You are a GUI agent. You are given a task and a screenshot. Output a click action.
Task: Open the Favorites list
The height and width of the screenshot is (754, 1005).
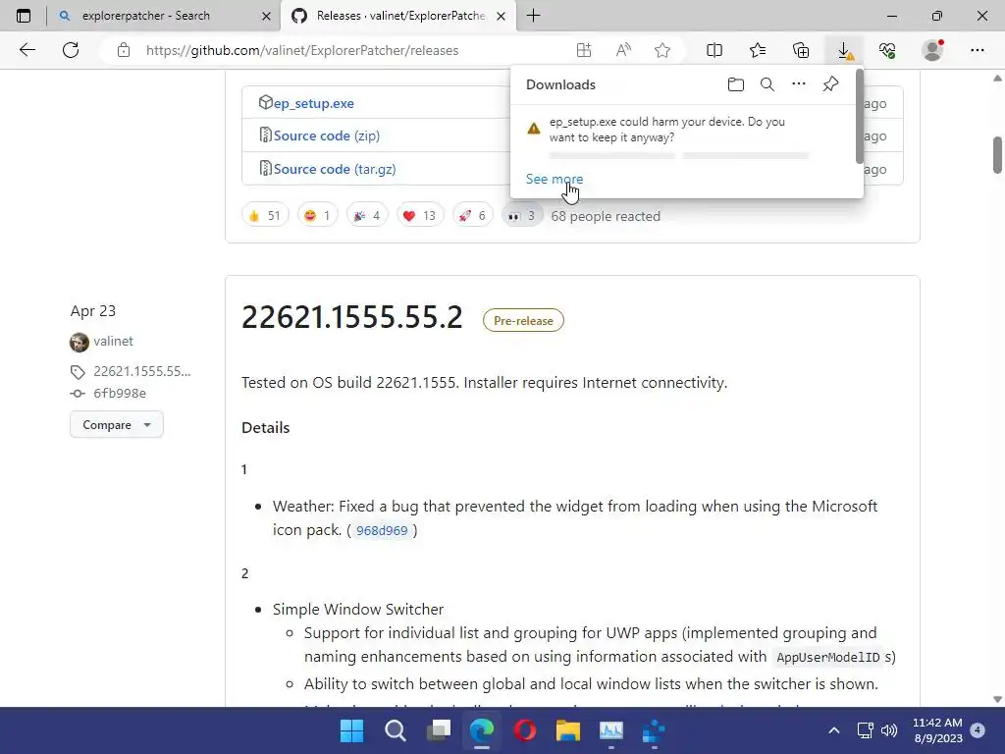coord(758,50)
